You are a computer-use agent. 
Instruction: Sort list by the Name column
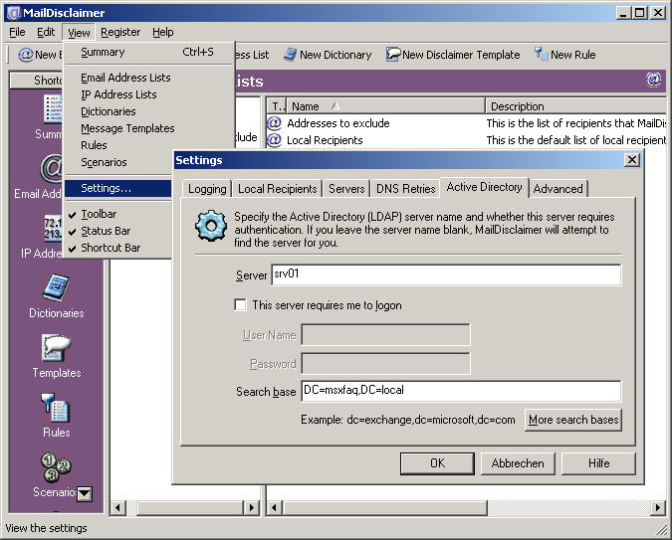pos(385,106)
